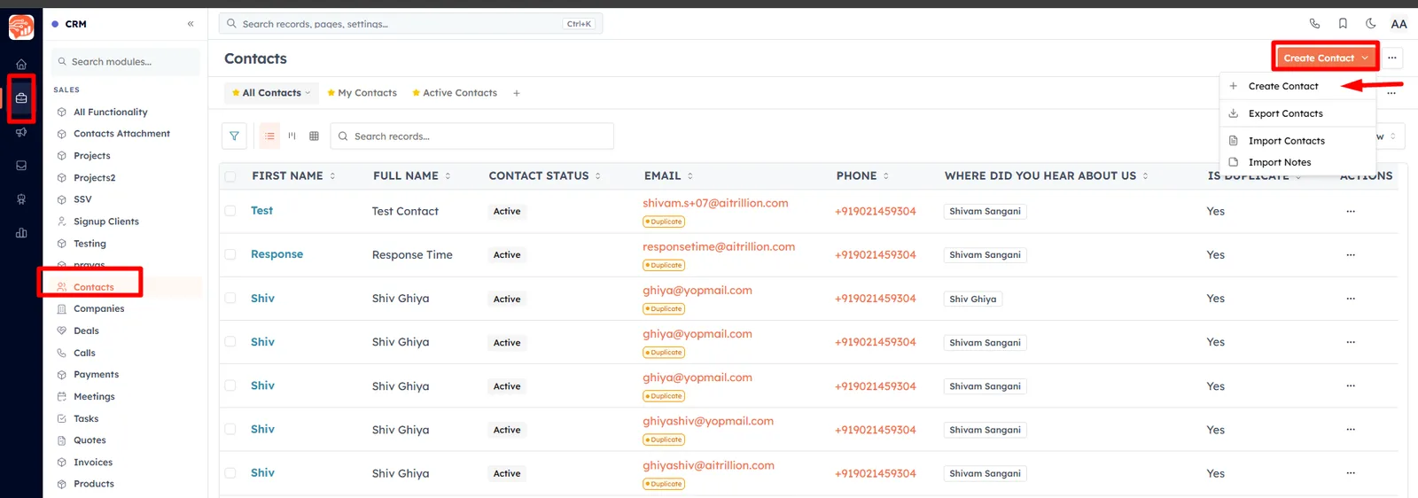Open the home icon in left rail
This screenshot has width=1418, height=498.
click(21, 64)
